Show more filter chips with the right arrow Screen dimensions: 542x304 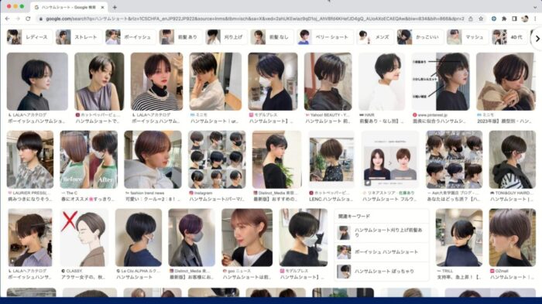(537, 39)
